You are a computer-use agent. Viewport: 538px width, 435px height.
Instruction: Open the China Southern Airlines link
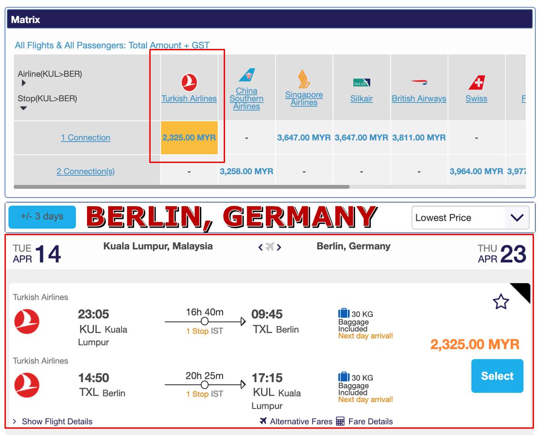tap(247, 98)
